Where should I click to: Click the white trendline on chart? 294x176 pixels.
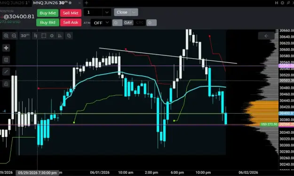(168, 56)
